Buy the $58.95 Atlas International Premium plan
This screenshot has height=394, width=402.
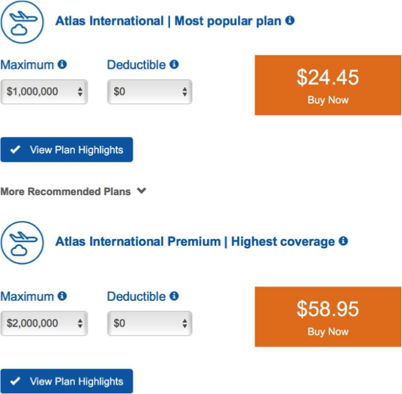coord(328,317)
